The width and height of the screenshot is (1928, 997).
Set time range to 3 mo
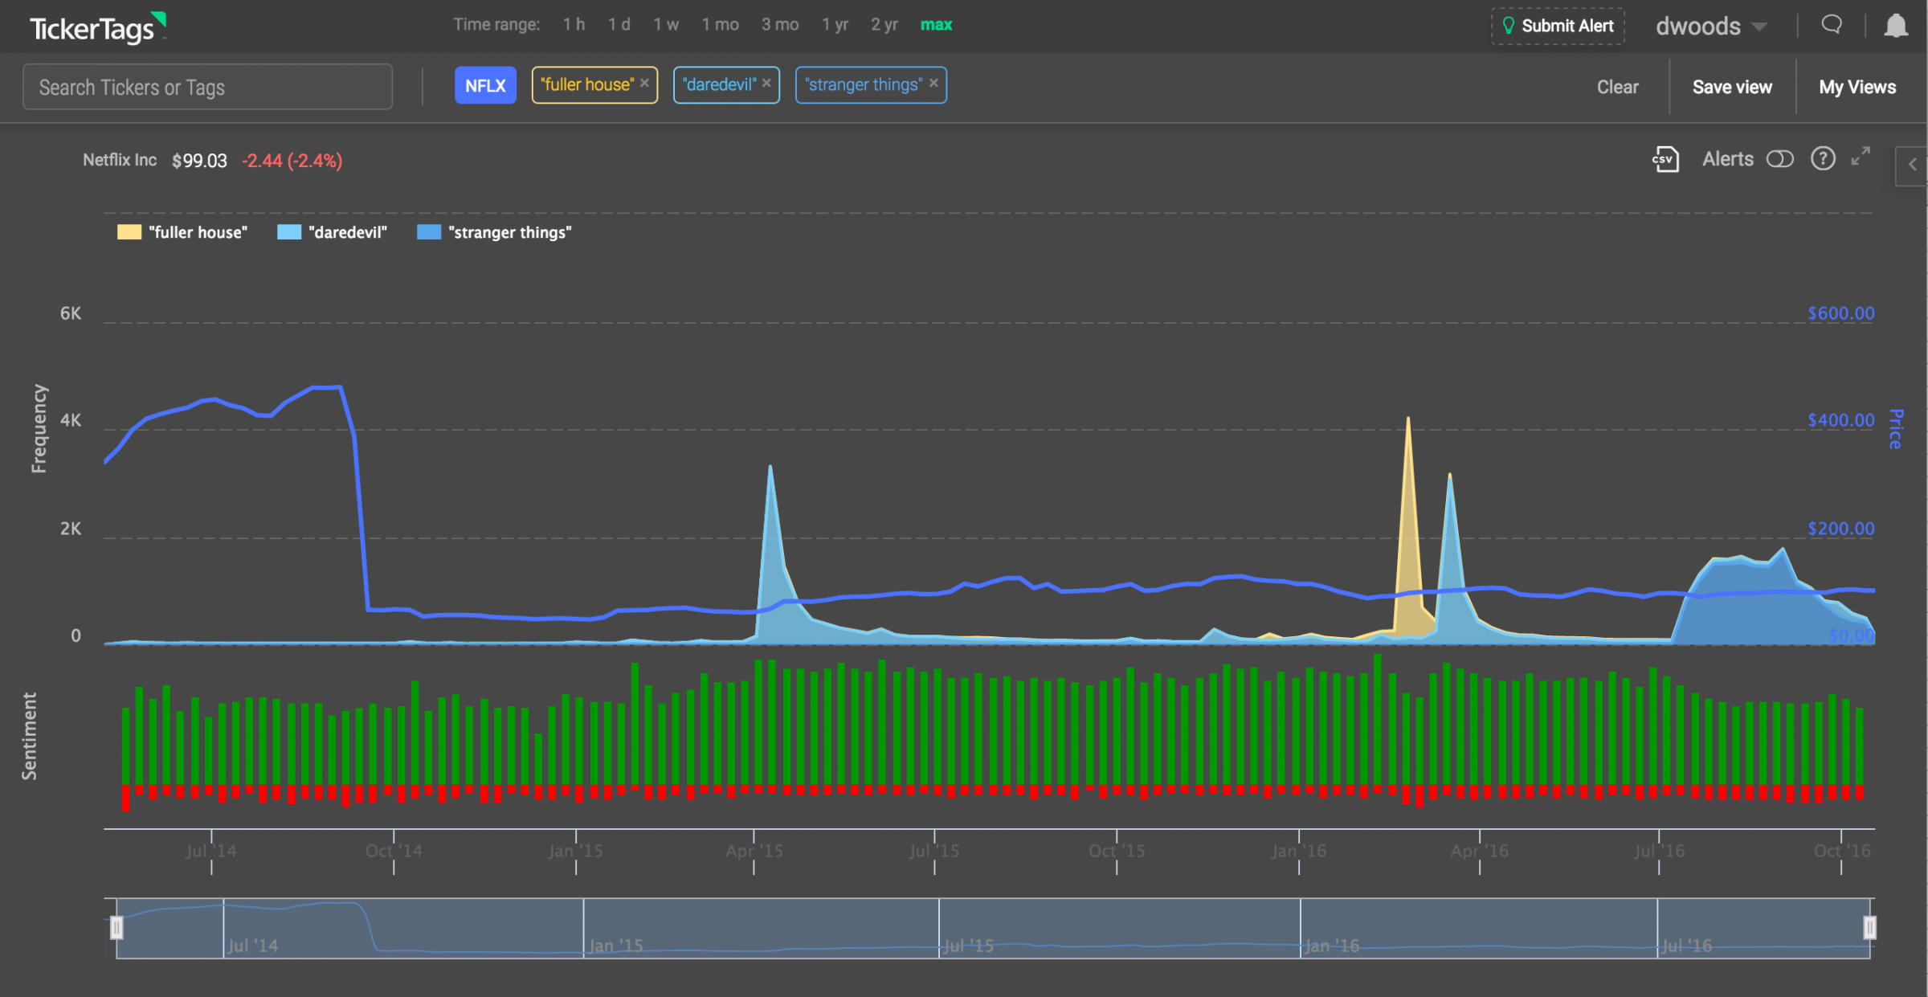click(780, 25)
